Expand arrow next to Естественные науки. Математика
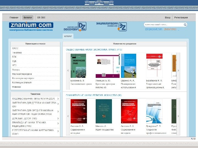Viewport: 198px width, 148px height. point(58,131)
